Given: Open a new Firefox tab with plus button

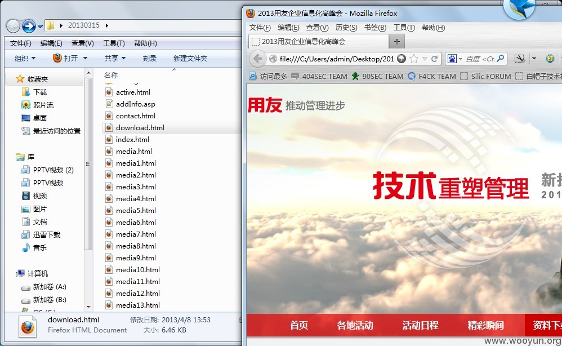Looking at the screenshot, I should point(397,42).
